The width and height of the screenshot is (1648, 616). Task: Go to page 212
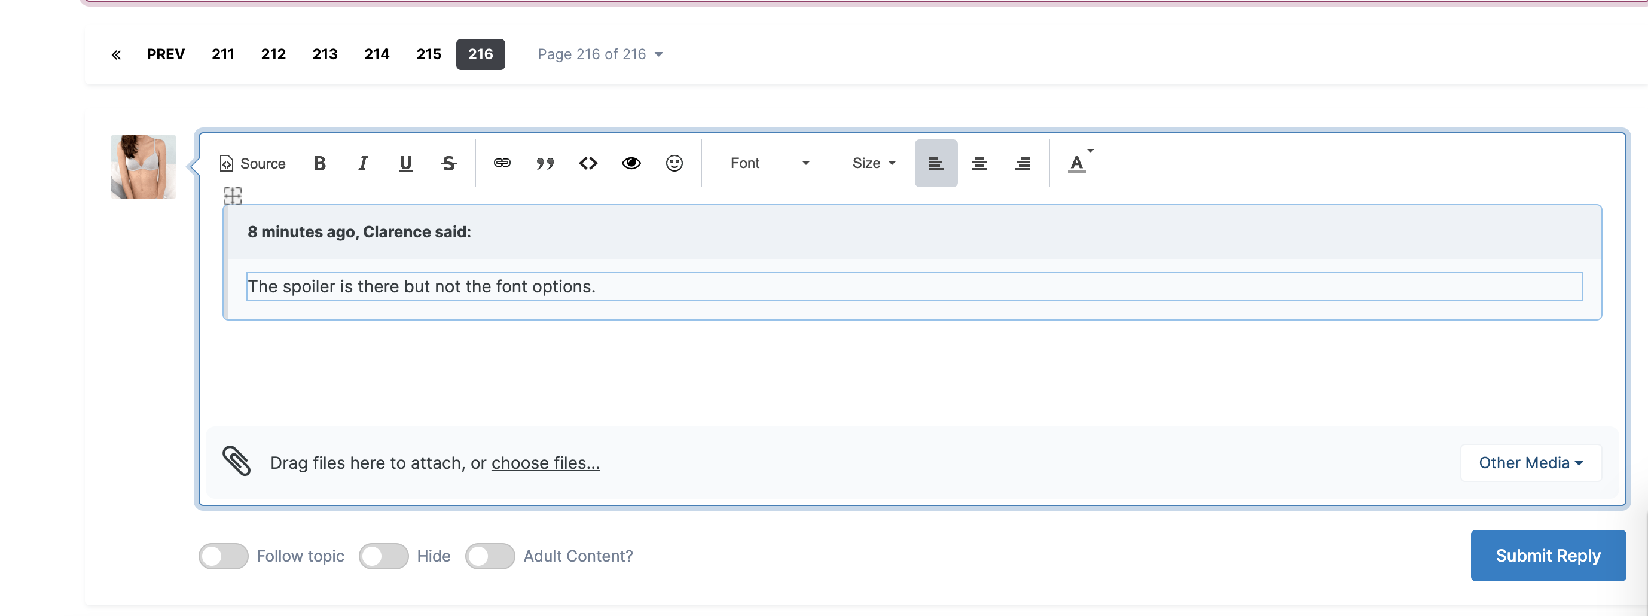[x=273, y=54]
